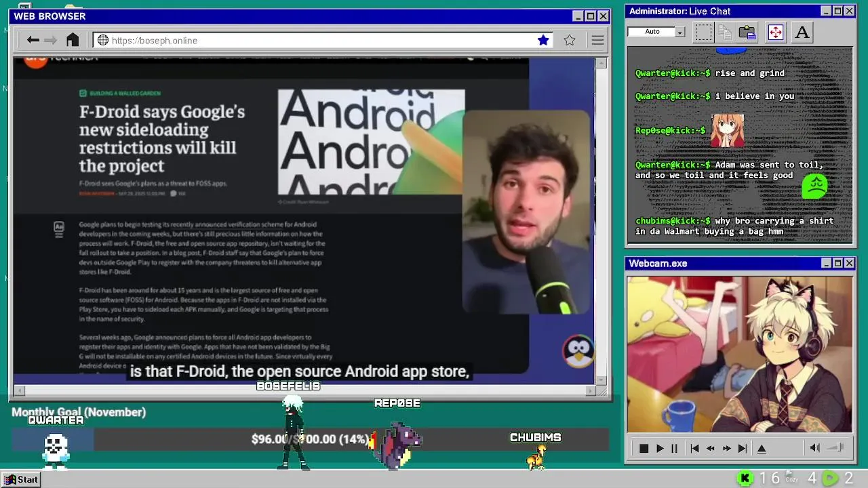Open the browser home page icon
The height and width of the screenshot is (488, 868).
coord(73,39)
